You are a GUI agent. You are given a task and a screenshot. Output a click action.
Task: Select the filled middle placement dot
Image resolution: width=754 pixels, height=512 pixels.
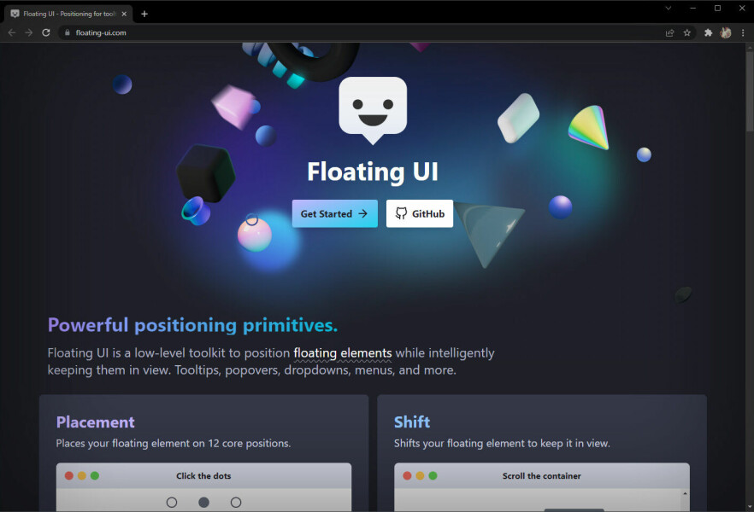[x=203, y=503]
